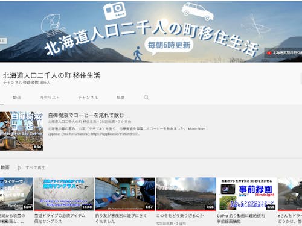The image size is (302, 226).
Task: Open the title この冬をどう乗り切るのか
Action: coord(180,216)
